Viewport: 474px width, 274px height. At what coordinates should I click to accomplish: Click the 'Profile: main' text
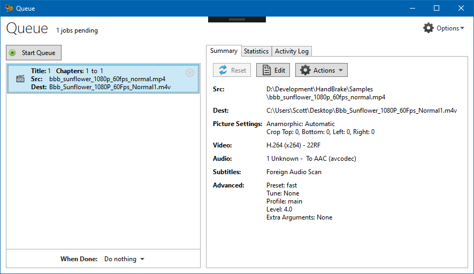click(x=284, y=201)
